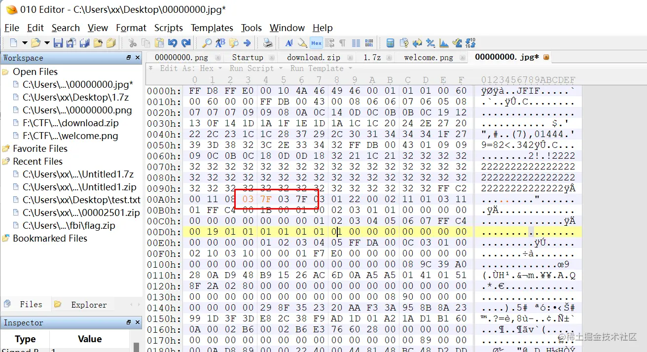Collapse the Favorite Files tree folder
This screenshot has width=647, height=352.
click(x=5, y=149)
